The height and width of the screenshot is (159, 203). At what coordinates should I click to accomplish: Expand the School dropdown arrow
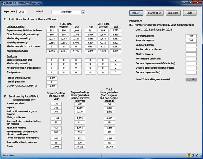(83, 12)
